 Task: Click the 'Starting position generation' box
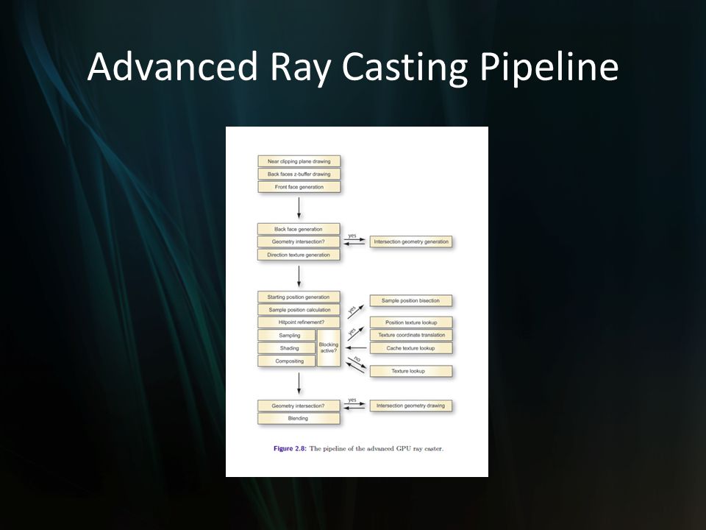tap(299, 297)
